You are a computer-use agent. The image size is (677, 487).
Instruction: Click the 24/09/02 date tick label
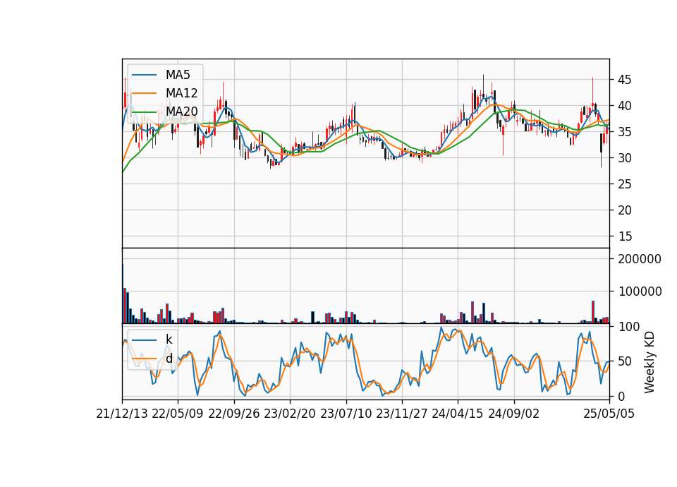(514, 414)
